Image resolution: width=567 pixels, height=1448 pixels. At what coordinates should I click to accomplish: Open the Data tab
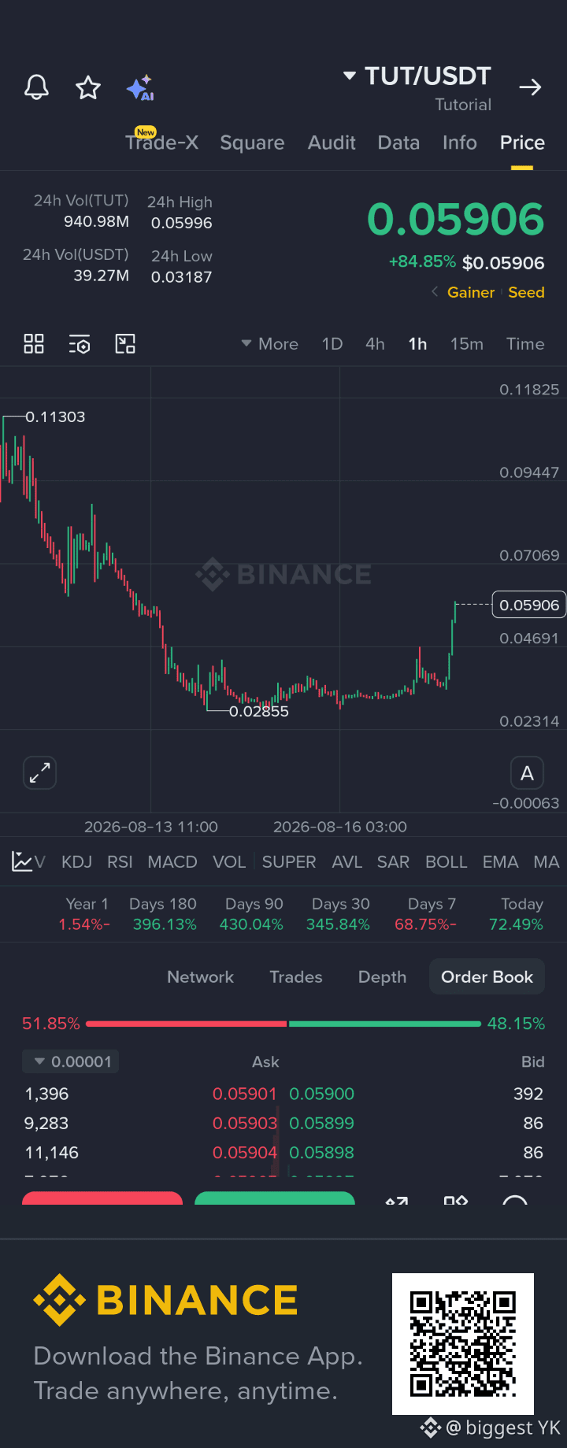[x=398, y=143]
